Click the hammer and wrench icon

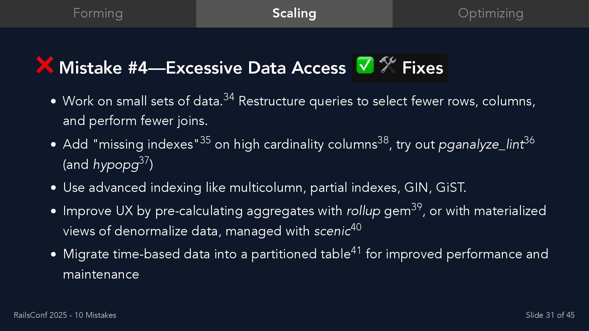(x=388, y=65)
